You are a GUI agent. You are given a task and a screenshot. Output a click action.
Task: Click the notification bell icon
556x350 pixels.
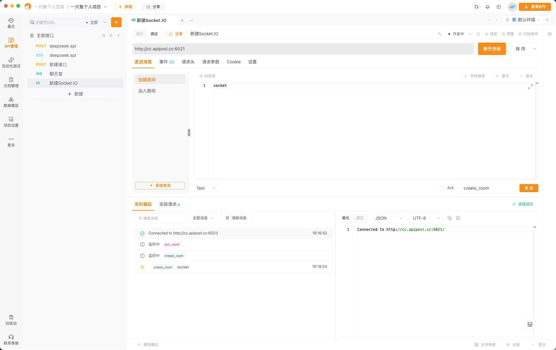coord(488,7)
